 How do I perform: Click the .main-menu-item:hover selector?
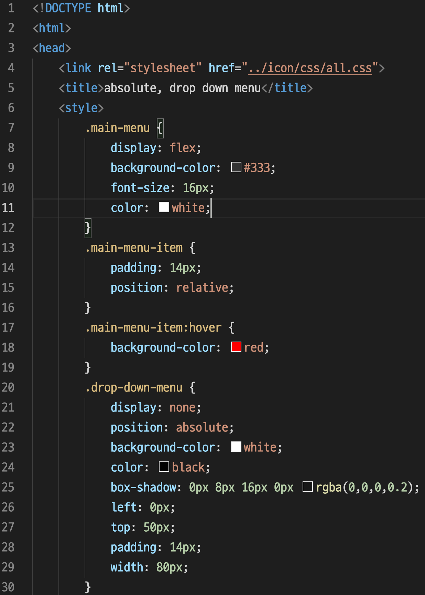pyautogui.click(x=153, y=327)
